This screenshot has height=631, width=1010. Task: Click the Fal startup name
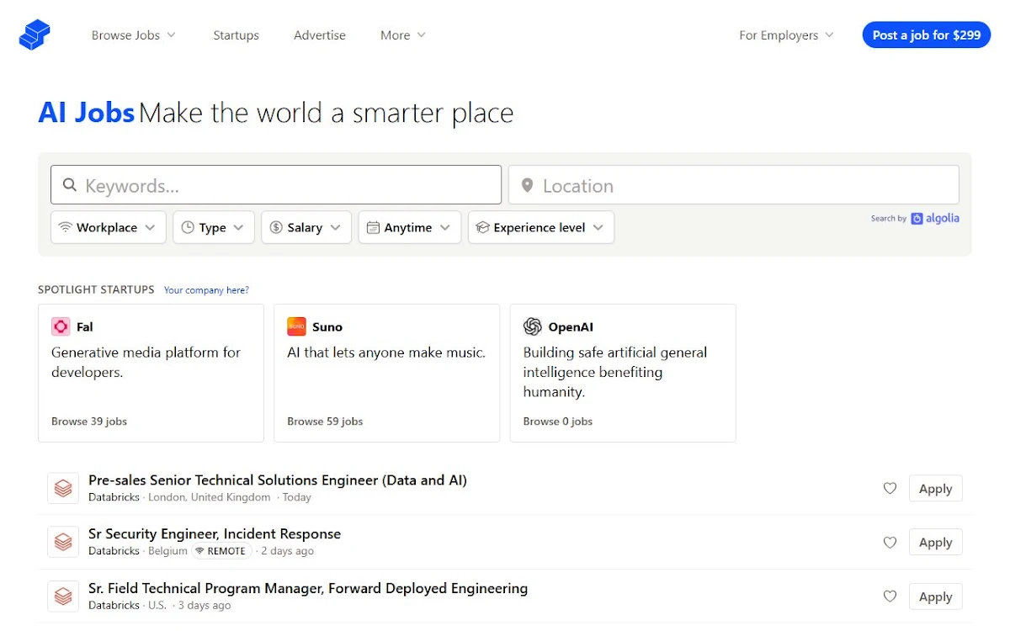point(85,326)
